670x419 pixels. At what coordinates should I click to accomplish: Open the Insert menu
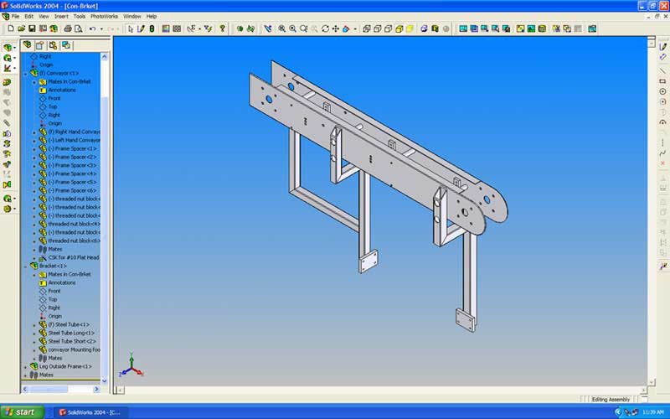coord(61,16)
